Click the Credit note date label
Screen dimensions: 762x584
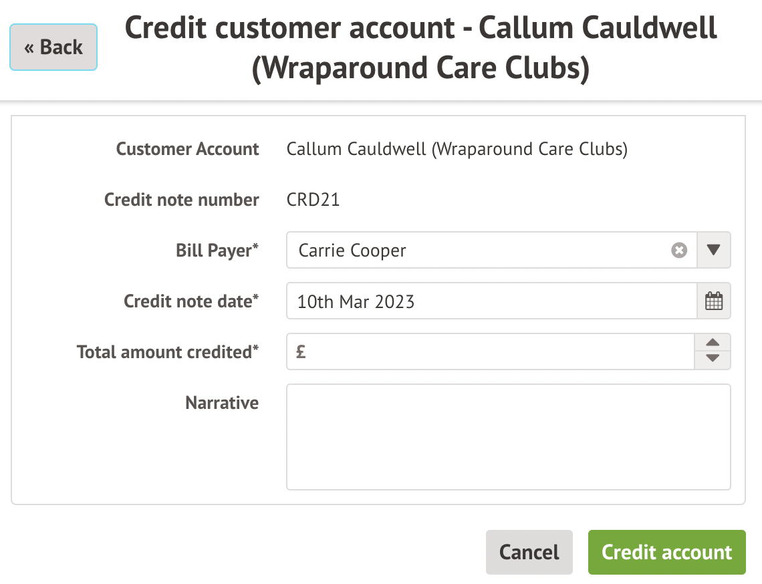pyautogui.click(x=191, y=301)
